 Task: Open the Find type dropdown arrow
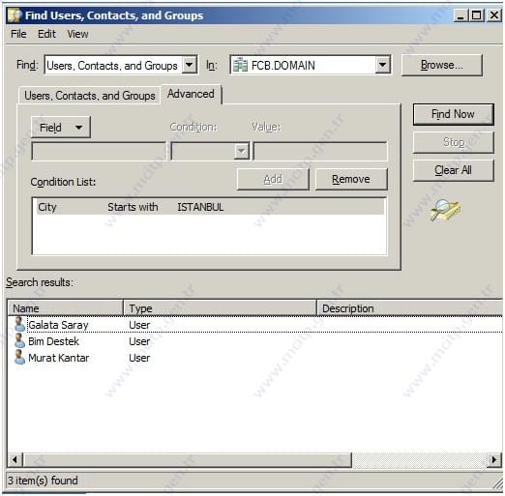pyautogui.click(x=190, y=65)
